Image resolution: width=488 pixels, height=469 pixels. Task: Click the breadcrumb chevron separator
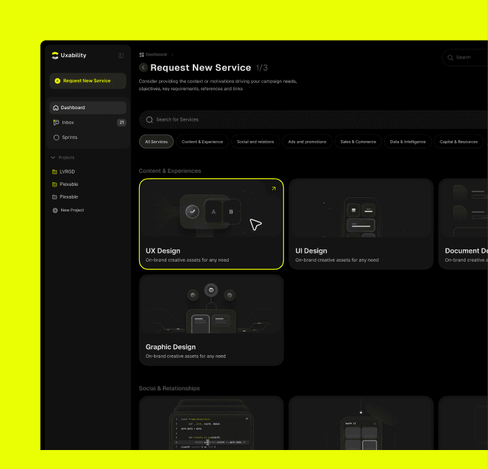(172, 55)
